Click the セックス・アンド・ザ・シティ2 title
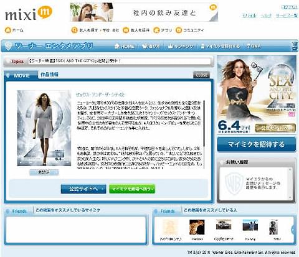Image resolution: width=299 pixels, height=257 pixels. click(100, 95)
